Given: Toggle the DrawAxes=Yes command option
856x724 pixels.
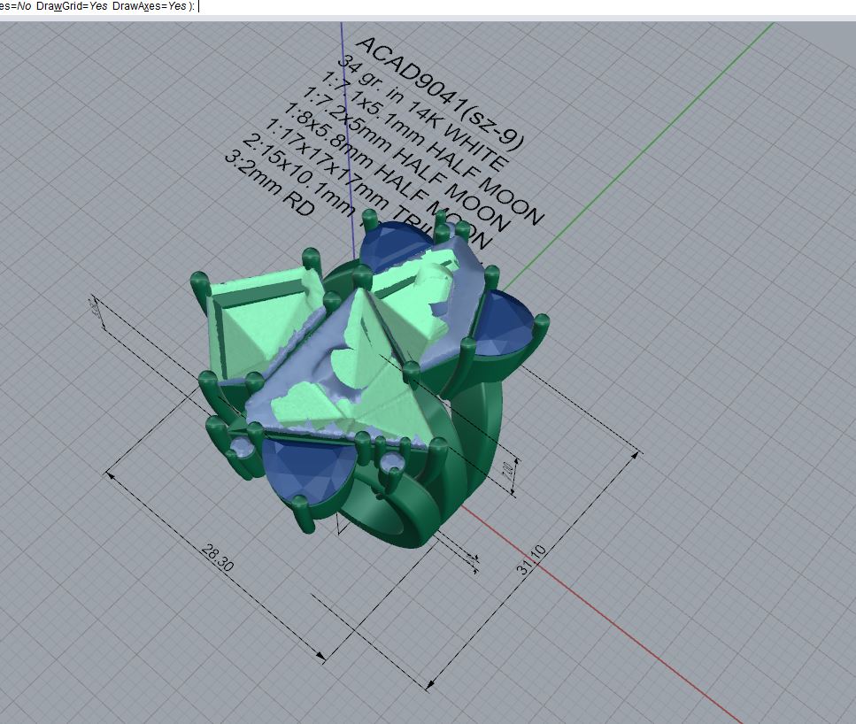Looking at the screenshot, I should click(x=150, y=6).
